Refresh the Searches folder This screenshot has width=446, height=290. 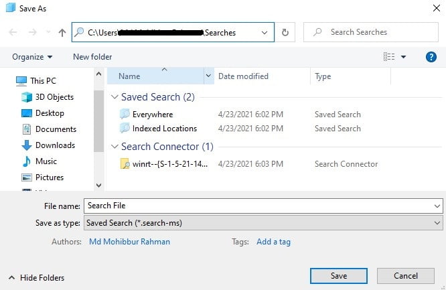click(285, 32)
